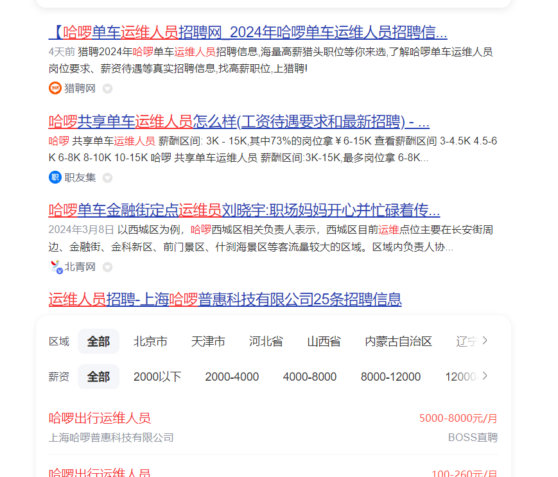Click the BOSS直聘 source label
This screenshot has height=477, width=558.
pyautogui.click(x=473, y=437)
